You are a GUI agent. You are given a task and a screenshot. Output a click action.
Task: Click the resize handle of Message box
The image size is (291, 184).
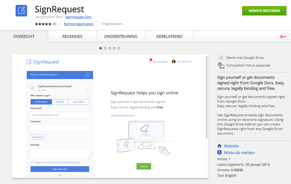[88, 158]
